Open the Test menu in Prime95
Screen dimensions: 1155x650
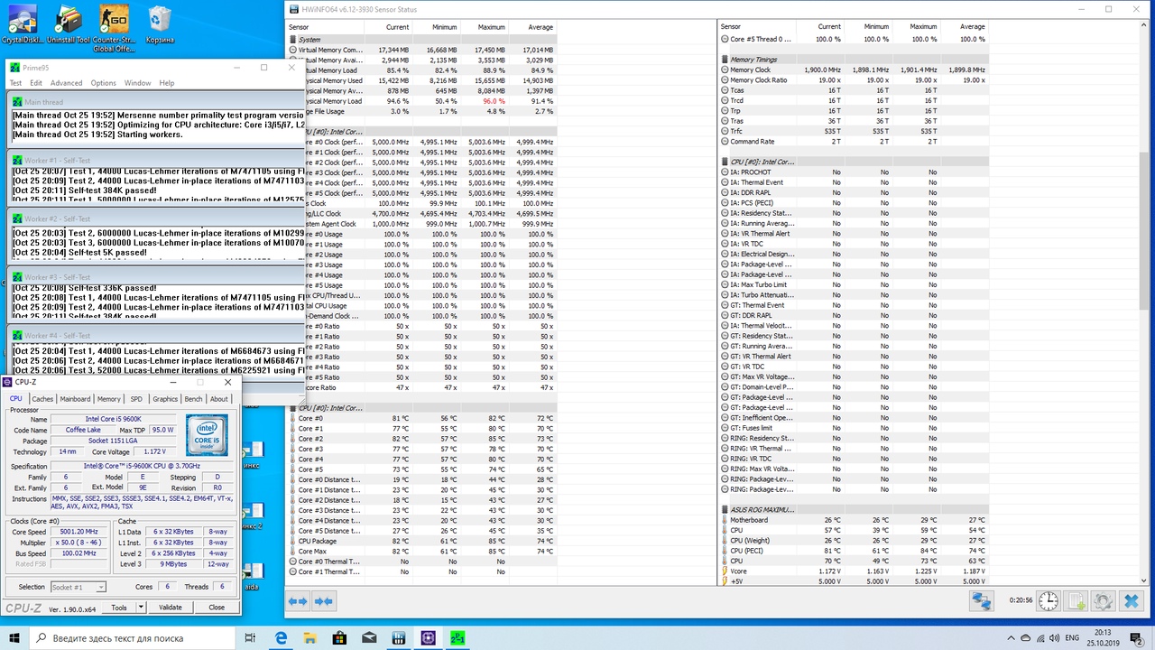coord(15,83)
